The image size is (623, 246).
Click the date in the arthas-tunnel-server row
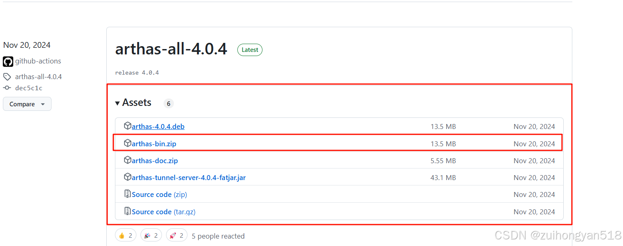coord(534,178)
